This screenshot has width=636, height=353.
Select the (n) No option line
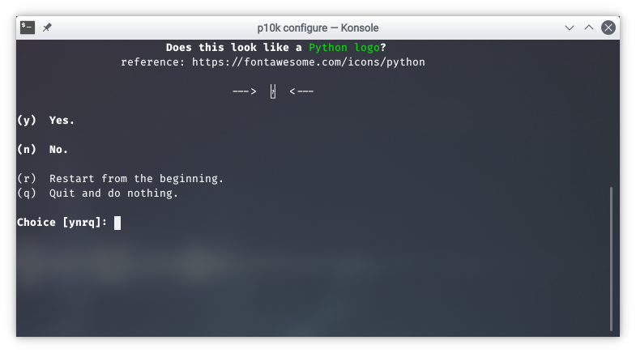(42, 150)
